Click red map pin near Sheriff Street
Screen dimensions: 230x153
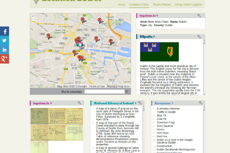(111, 42)
